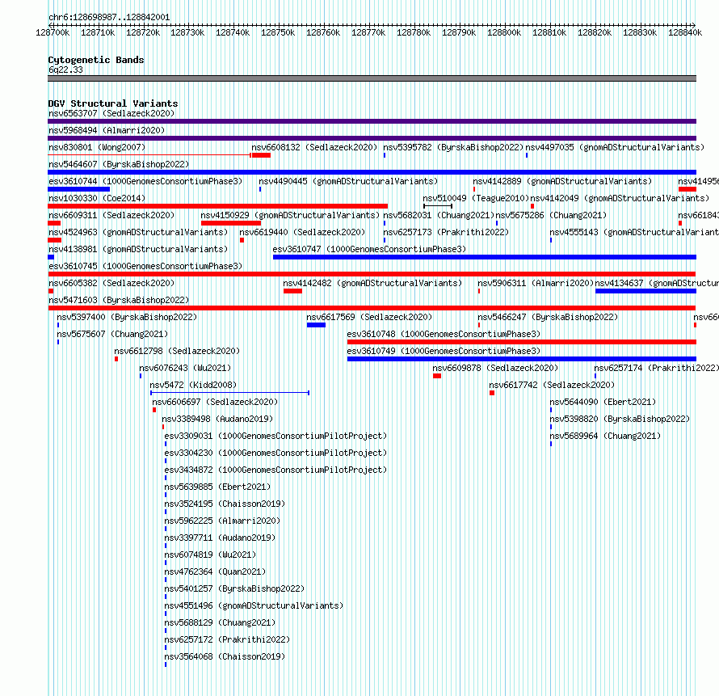Viewport: 719px width, 696px height.
Task: Open nsv5644090 (Ebert2021) label
Action: (603, 402)
